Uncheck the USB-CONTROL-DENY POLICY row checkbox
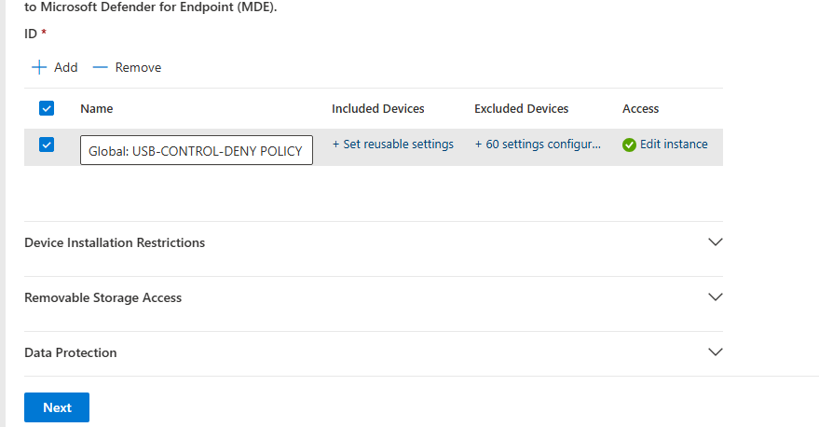 click(x=47, y=145)
